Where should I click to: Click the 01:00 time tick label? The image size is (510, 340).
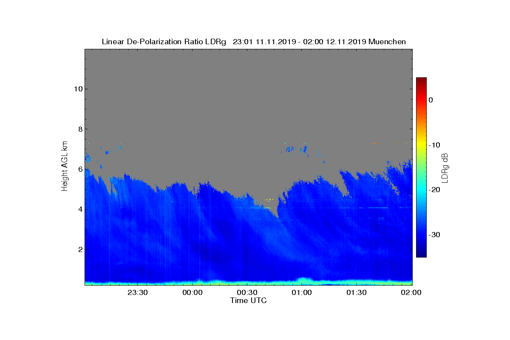point(302,292)
